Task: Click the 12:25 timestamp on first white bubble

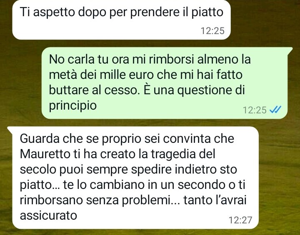Action: click(212, 31)
